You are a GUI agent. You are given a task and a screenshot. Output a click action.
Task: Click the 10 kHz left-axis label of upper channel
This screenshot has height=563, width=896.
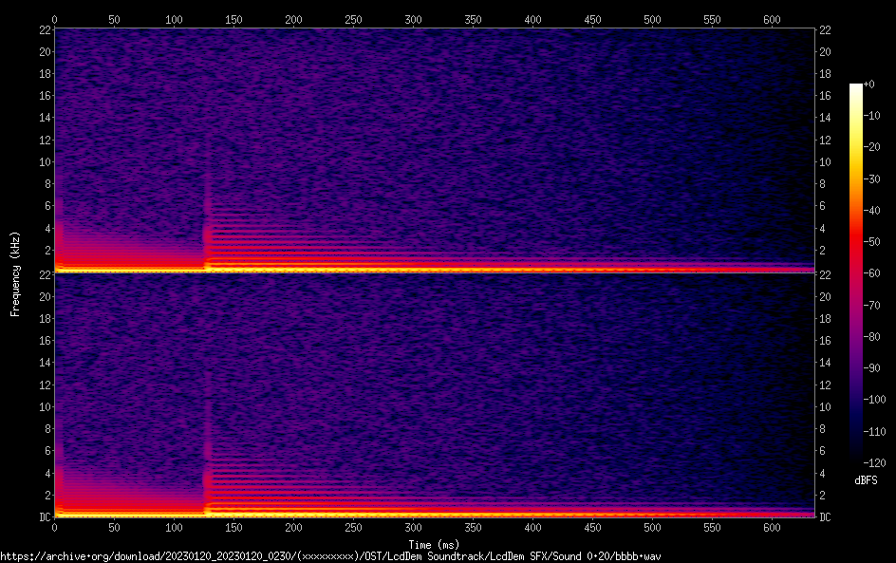(44, 161)
